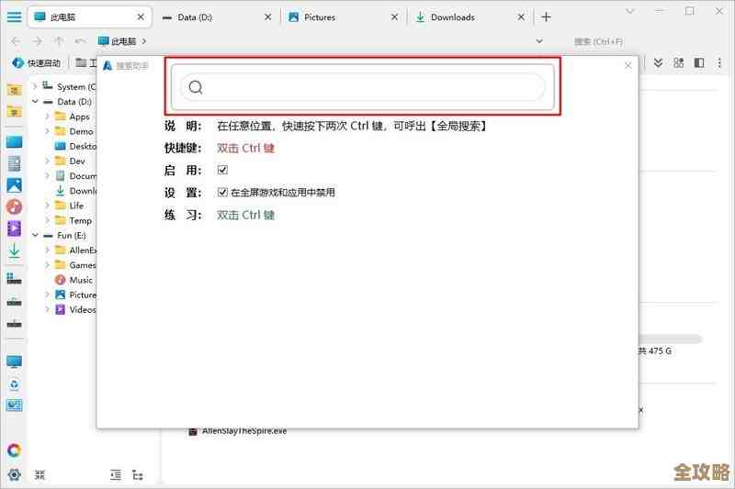Open the Recycle Bin sidebar icon

pos(14,384)
